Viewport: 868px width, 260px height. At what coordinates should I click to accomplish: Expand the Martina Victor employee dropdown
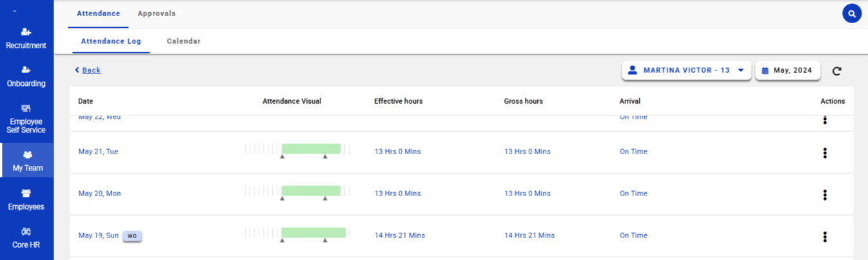click(686, 70)
